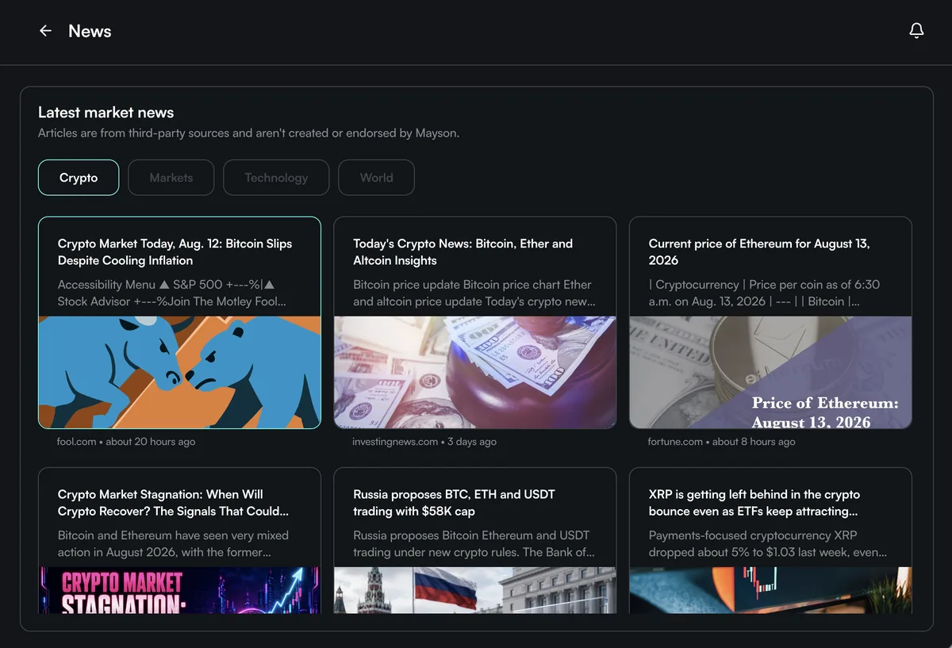
Task: Click the 'Latest market news' heading
Action: coord(106,113)
